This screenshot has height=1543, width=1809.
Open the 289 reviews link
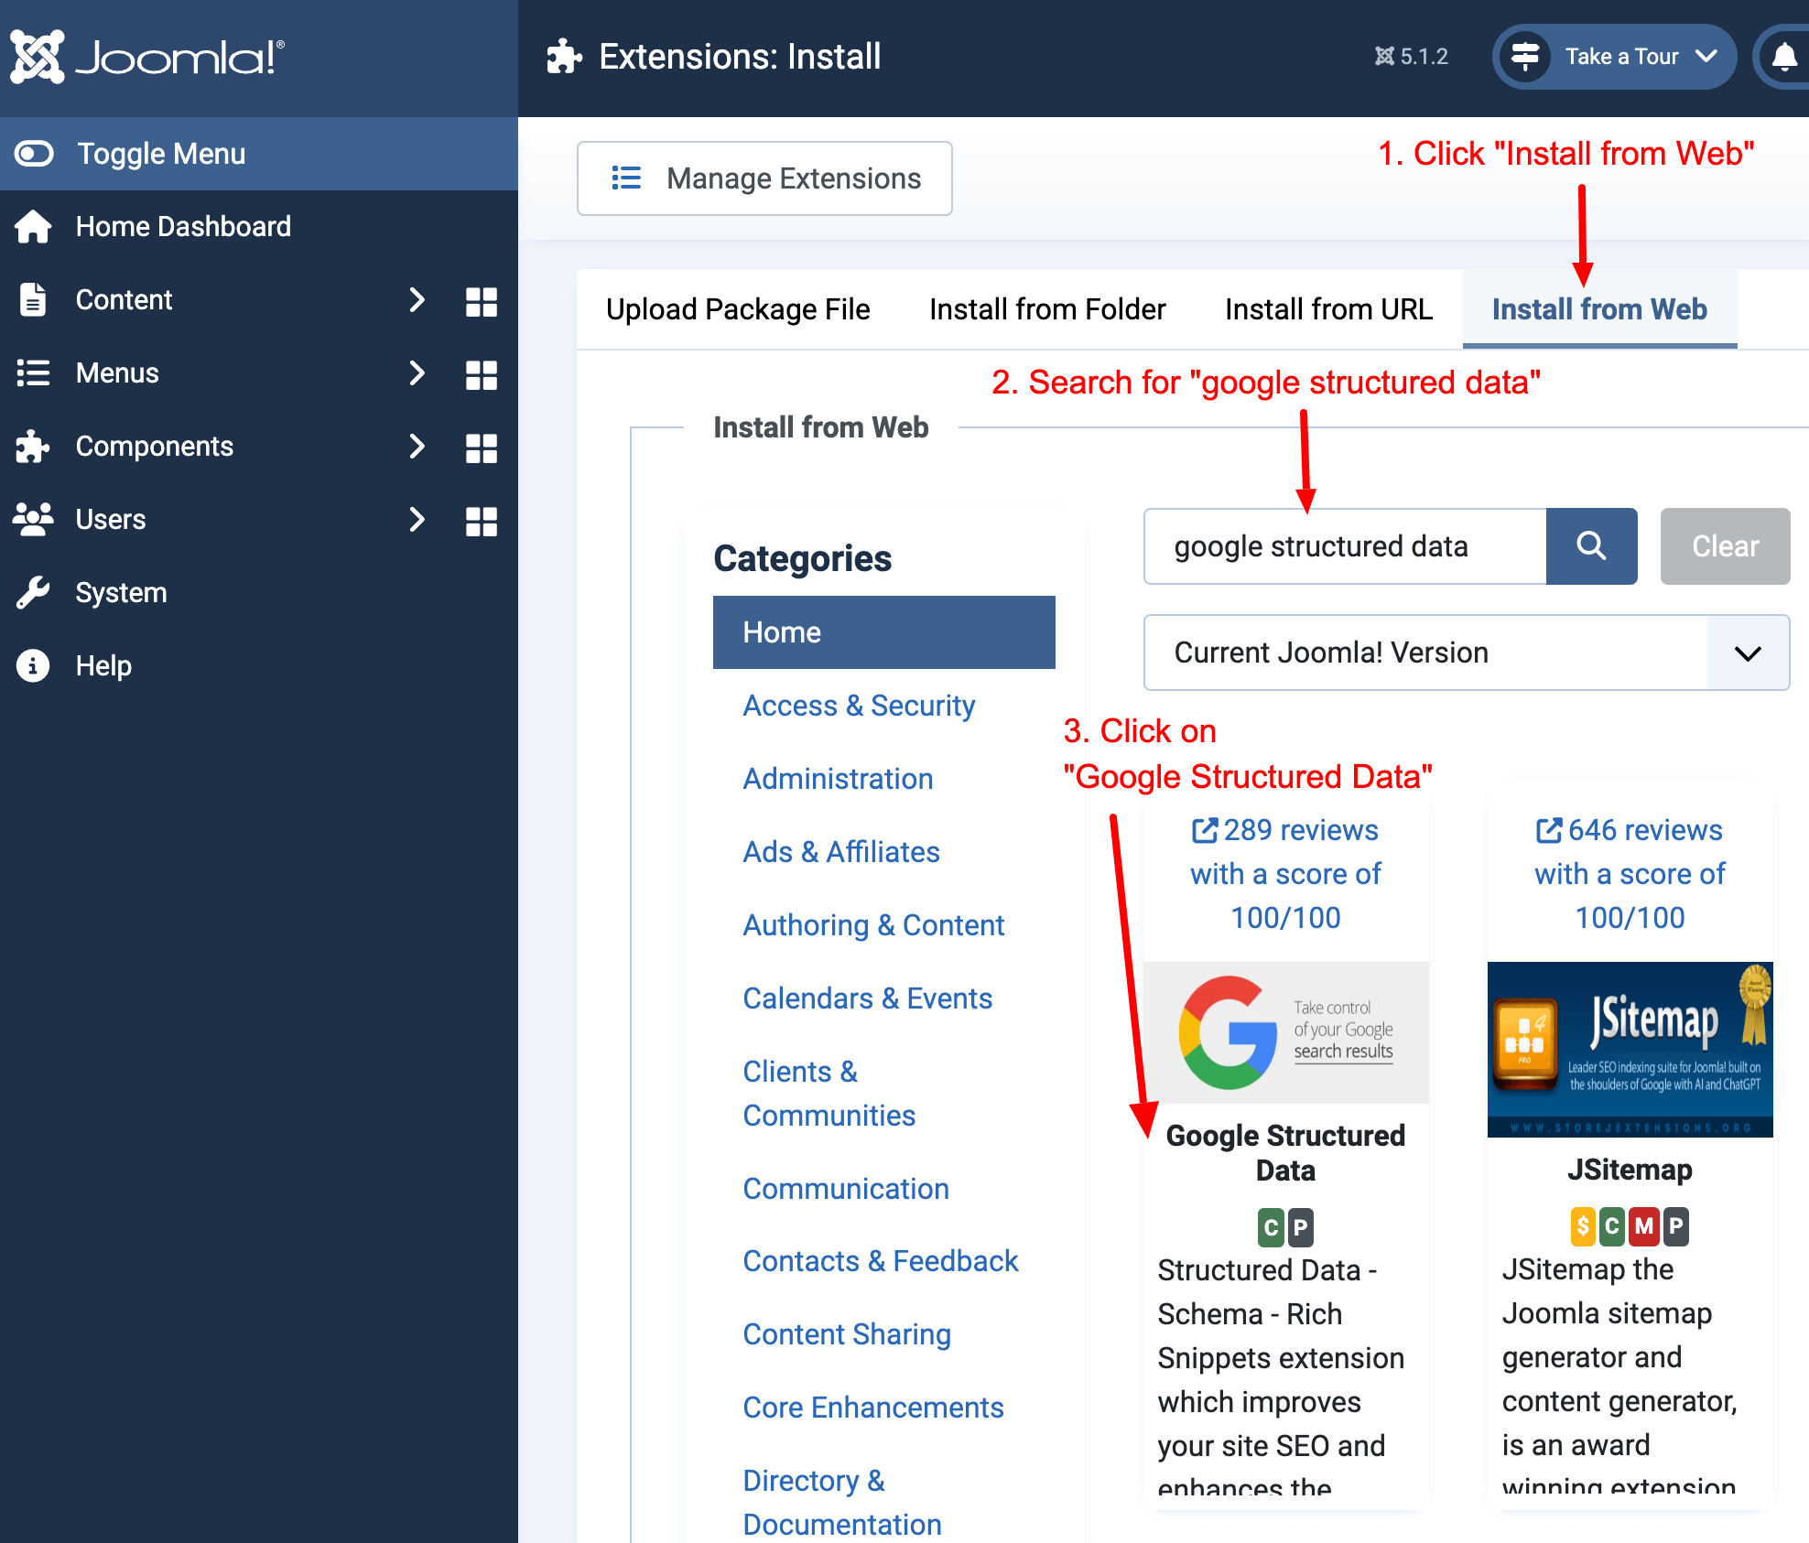[x=1285, y=874]
